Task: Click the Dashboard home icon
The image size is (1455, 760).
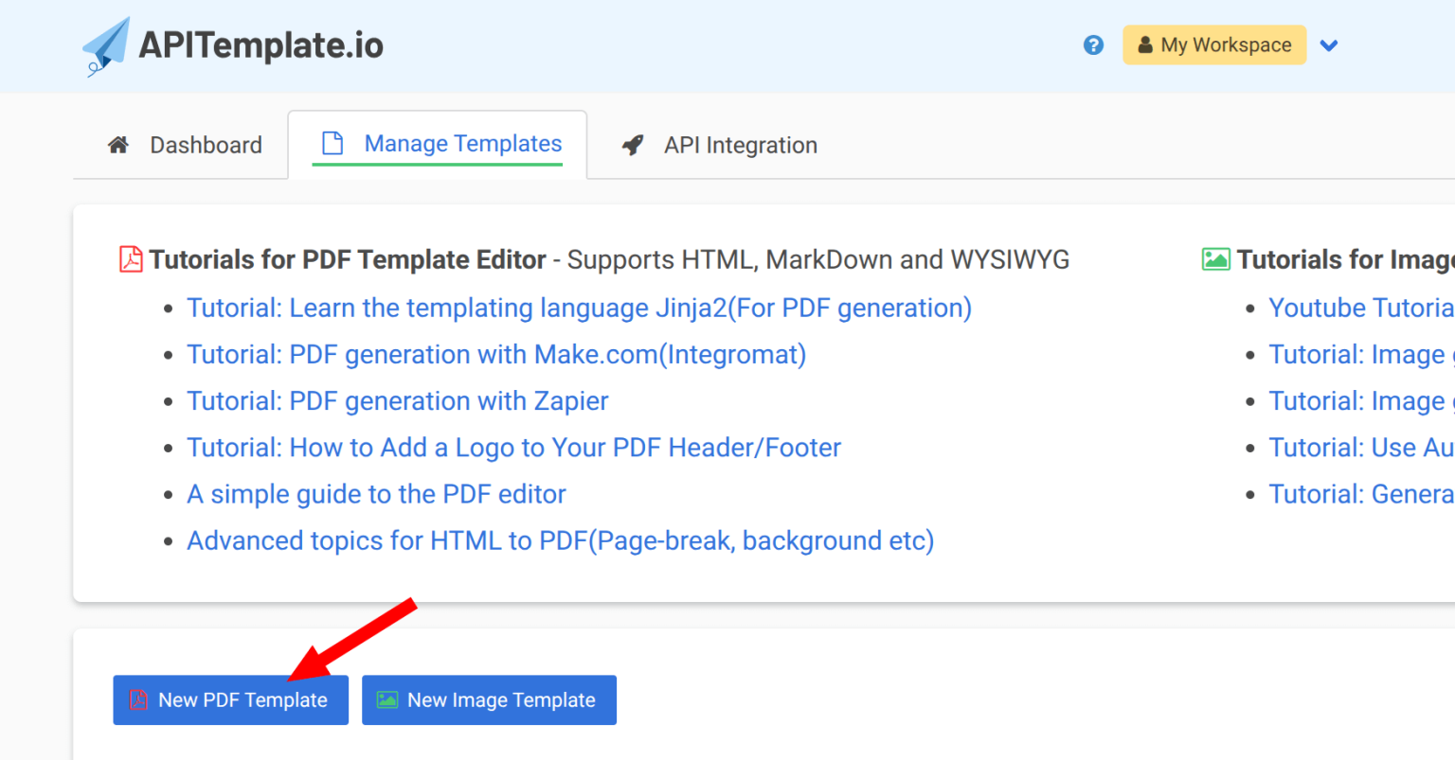Action: (x=118, y=145)
